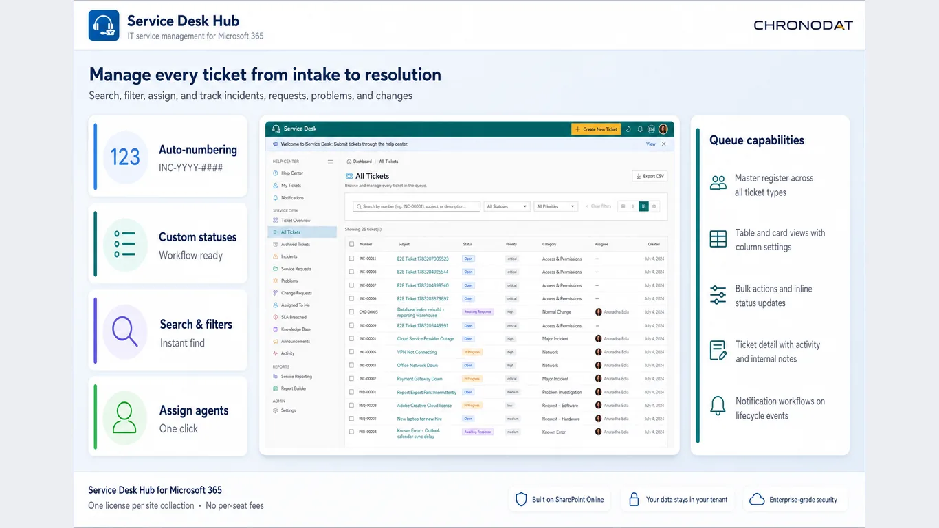Screen dimensions: 939x528
Task: Tick the select-all checkbox in table header
Action: coord(352,244)
